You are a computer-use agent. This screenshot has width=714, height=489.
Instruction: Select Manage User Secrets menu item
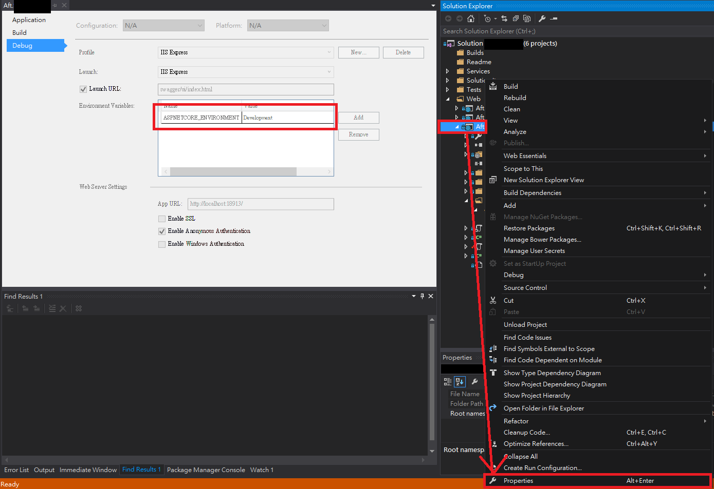click(598, 250)
